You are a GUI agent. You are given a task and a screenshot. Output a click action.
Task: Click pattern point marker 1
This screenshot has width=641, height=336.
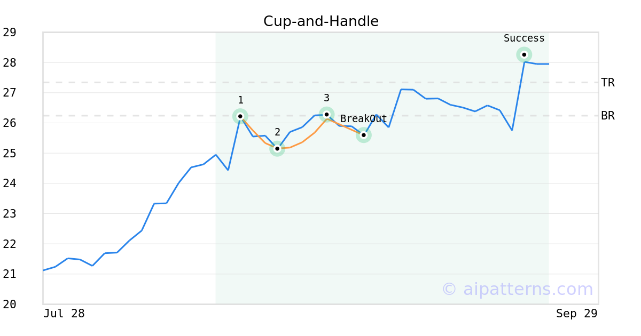click(x=240, y=116)
